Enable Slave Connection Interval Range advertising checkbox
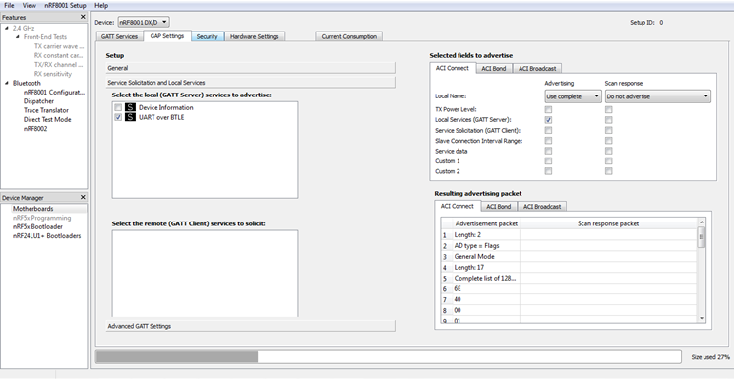Image resolution: width=735 pixels, height=380 pixels. [548, 141]
